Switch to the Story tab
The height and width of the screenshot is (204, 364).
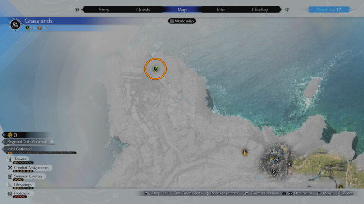click(x=104, y=10)
